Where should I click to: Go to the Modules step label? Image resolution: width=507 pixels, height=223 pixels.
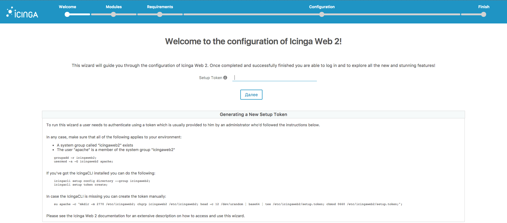[114, 7]
